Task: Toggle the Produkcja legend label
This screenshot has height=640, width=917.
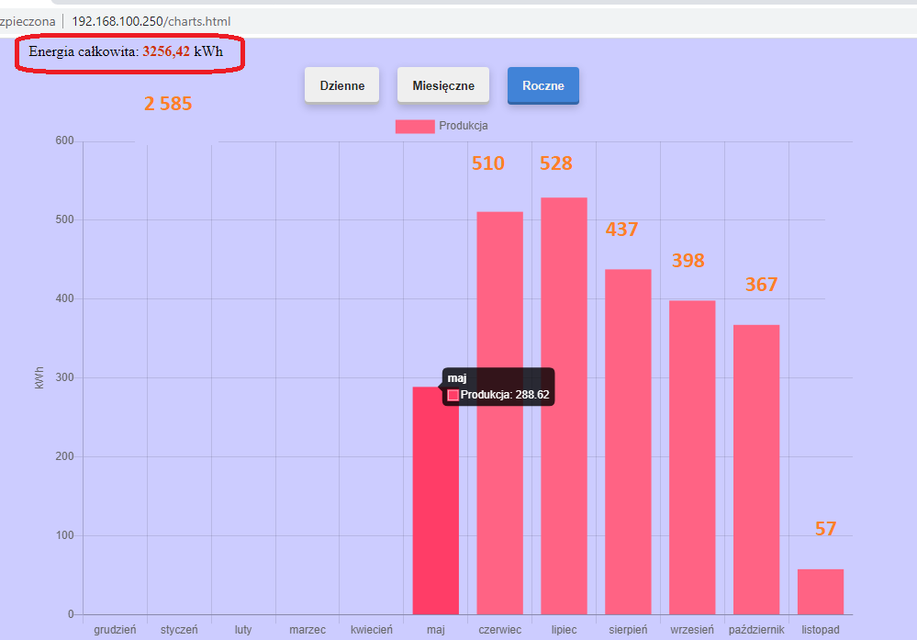Action: [x=464, y=126]
